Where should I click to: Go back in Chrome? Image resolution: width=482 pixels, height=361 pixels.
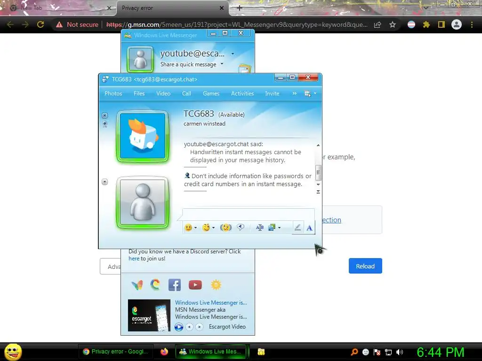pos(10,24)
